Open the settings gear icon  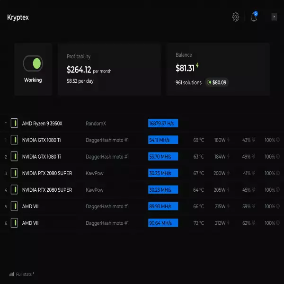236,17
